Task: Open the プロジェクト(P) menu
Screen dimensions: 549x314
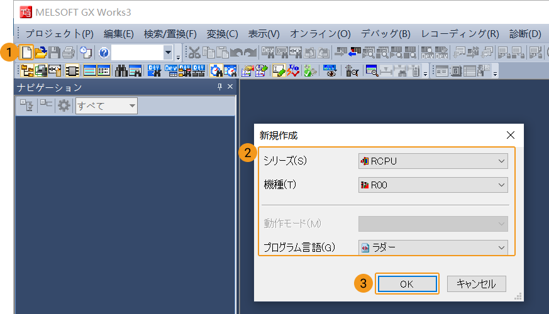Action: tap(60, 34)
